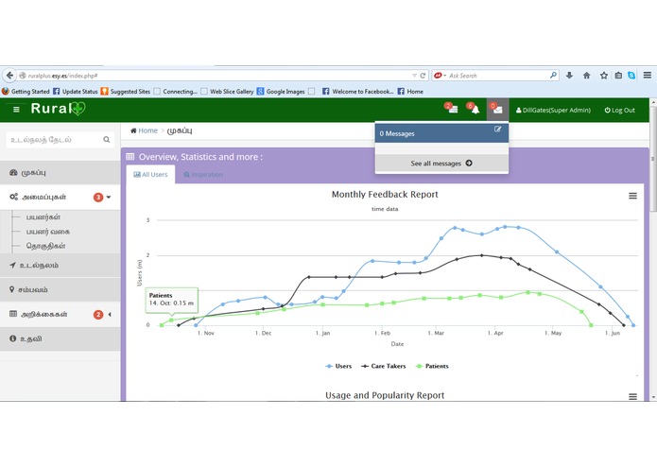Viewport: 657px width, 467px height.
Task: Click DillGates(Super Admin) user profile
Action: coord(553,111)
